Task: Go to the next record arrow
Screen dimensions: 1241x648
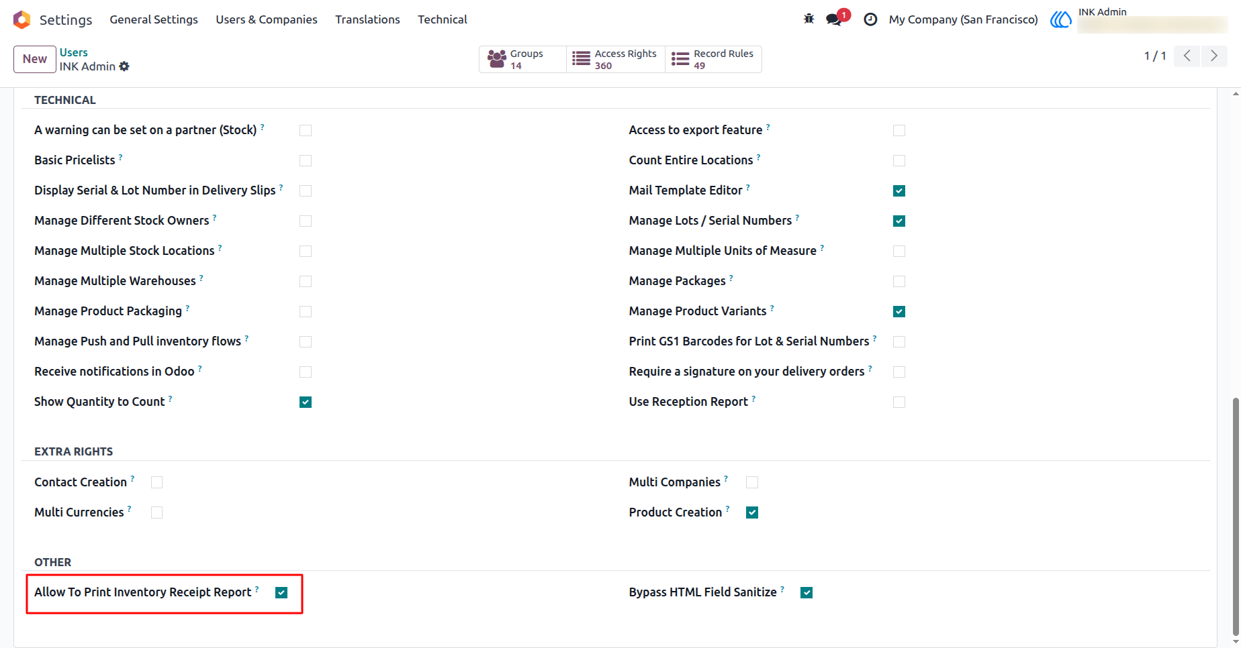Action: click(x=1214, y=56)
